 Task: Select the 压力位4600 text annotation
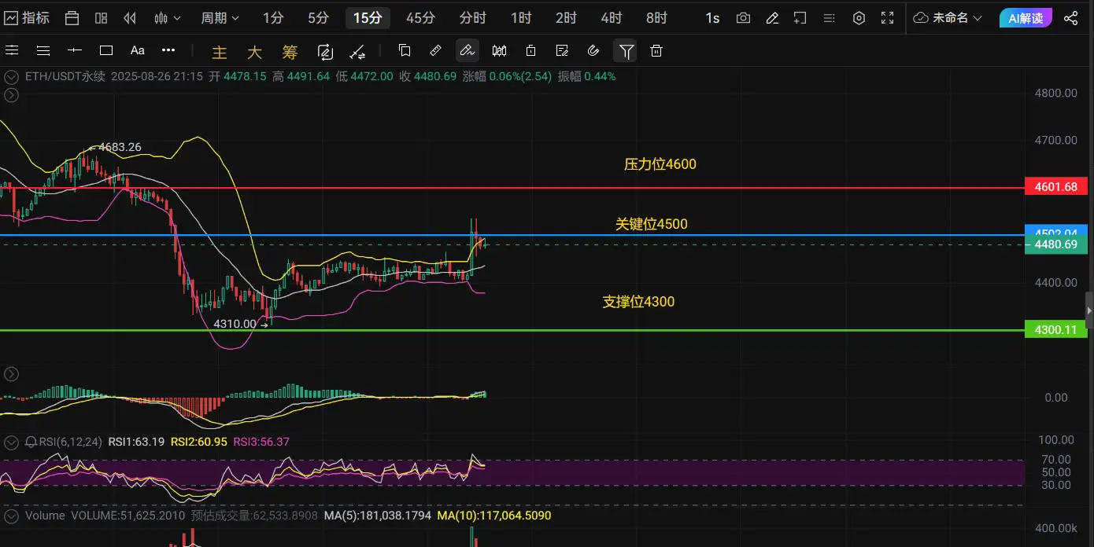660,164
